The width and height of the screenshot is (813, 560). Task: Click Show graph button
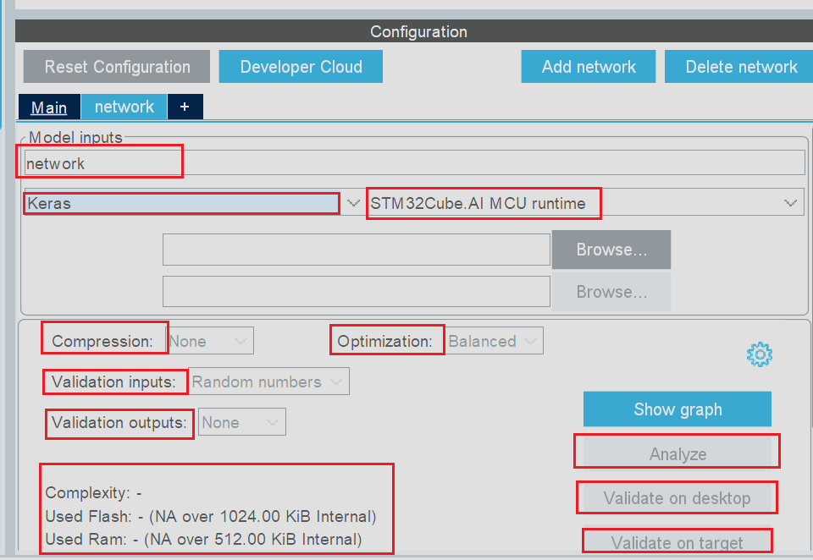click(677, 409)
